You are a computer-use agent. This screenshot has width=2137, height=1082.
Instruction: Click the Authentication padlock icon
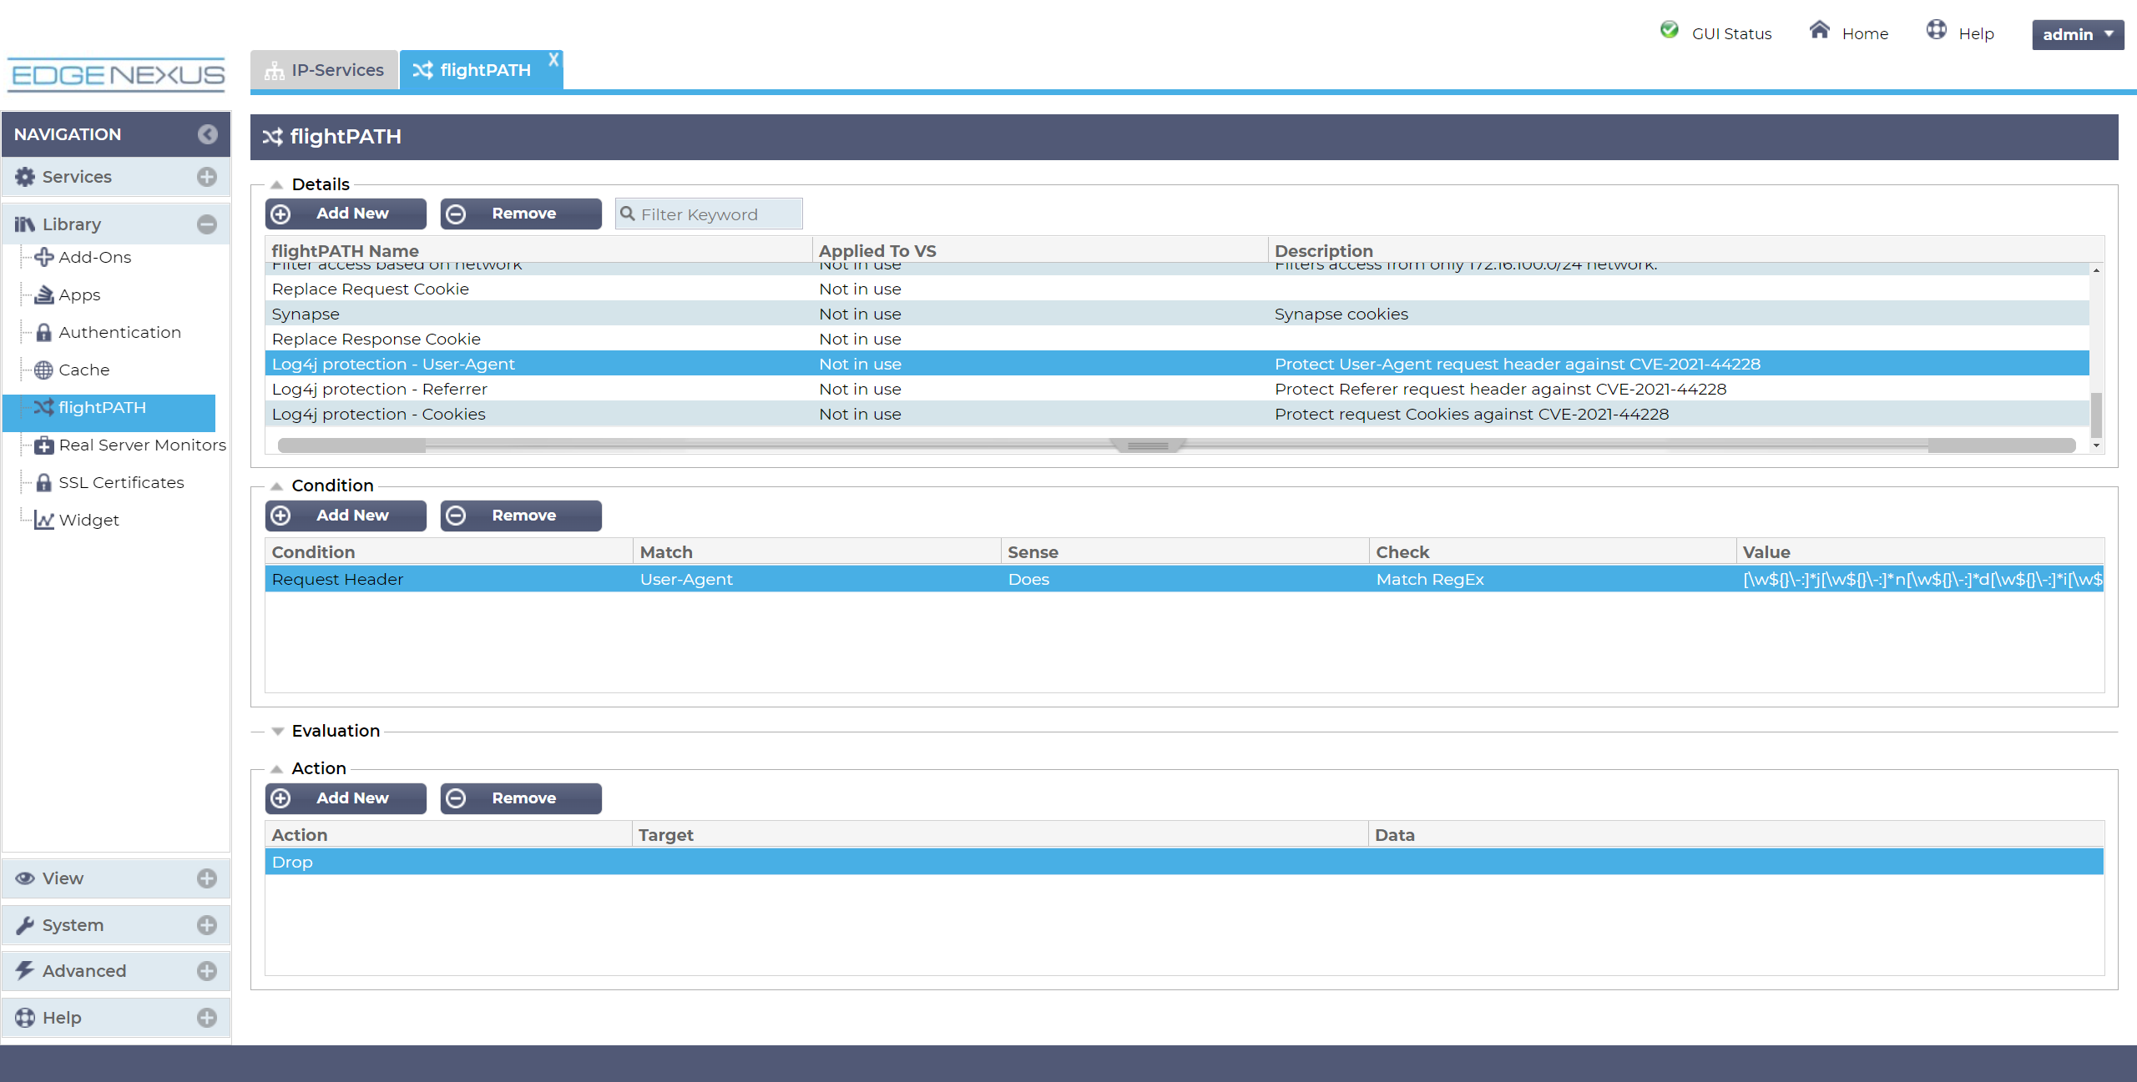43,332
